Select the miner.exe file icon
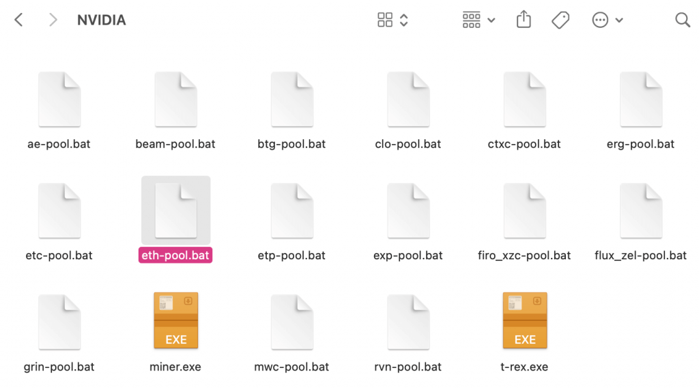 175,321
